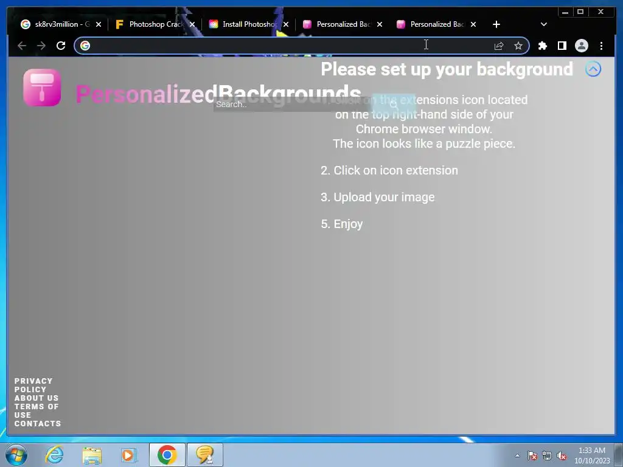Click the network tray icon
The image size is (623, 467).
tap(547, 455)
